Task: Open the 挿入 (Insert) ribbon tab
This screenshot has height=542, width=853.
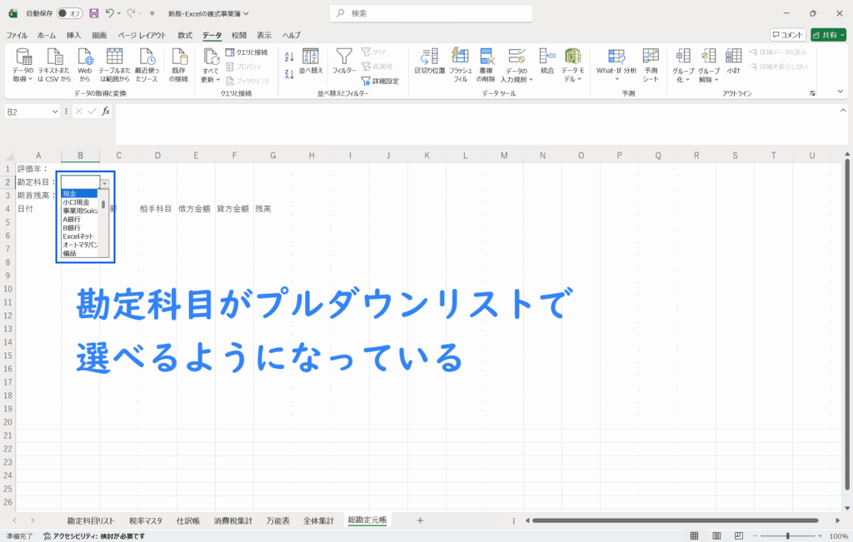Action: (x=74, y=35)
